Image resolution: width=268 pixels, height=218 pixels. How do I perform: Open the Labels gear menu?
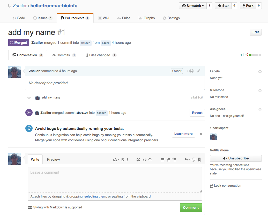click(x=260, y=71)
